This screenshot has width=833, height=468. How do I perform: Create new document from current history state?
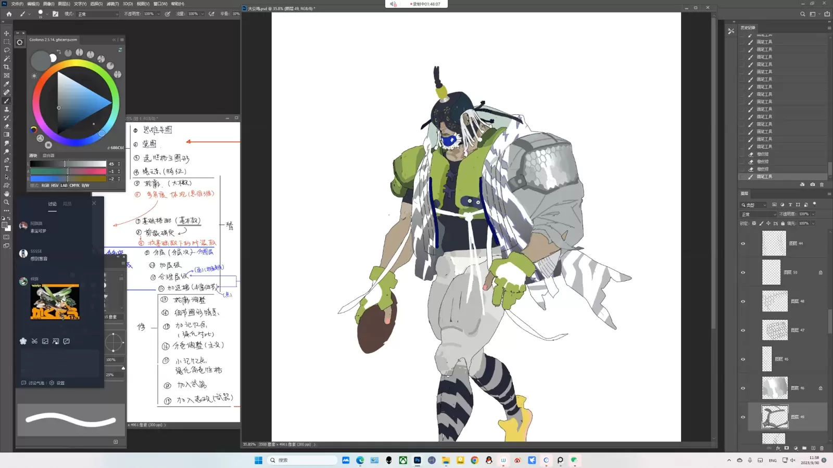tap(802, 185)
